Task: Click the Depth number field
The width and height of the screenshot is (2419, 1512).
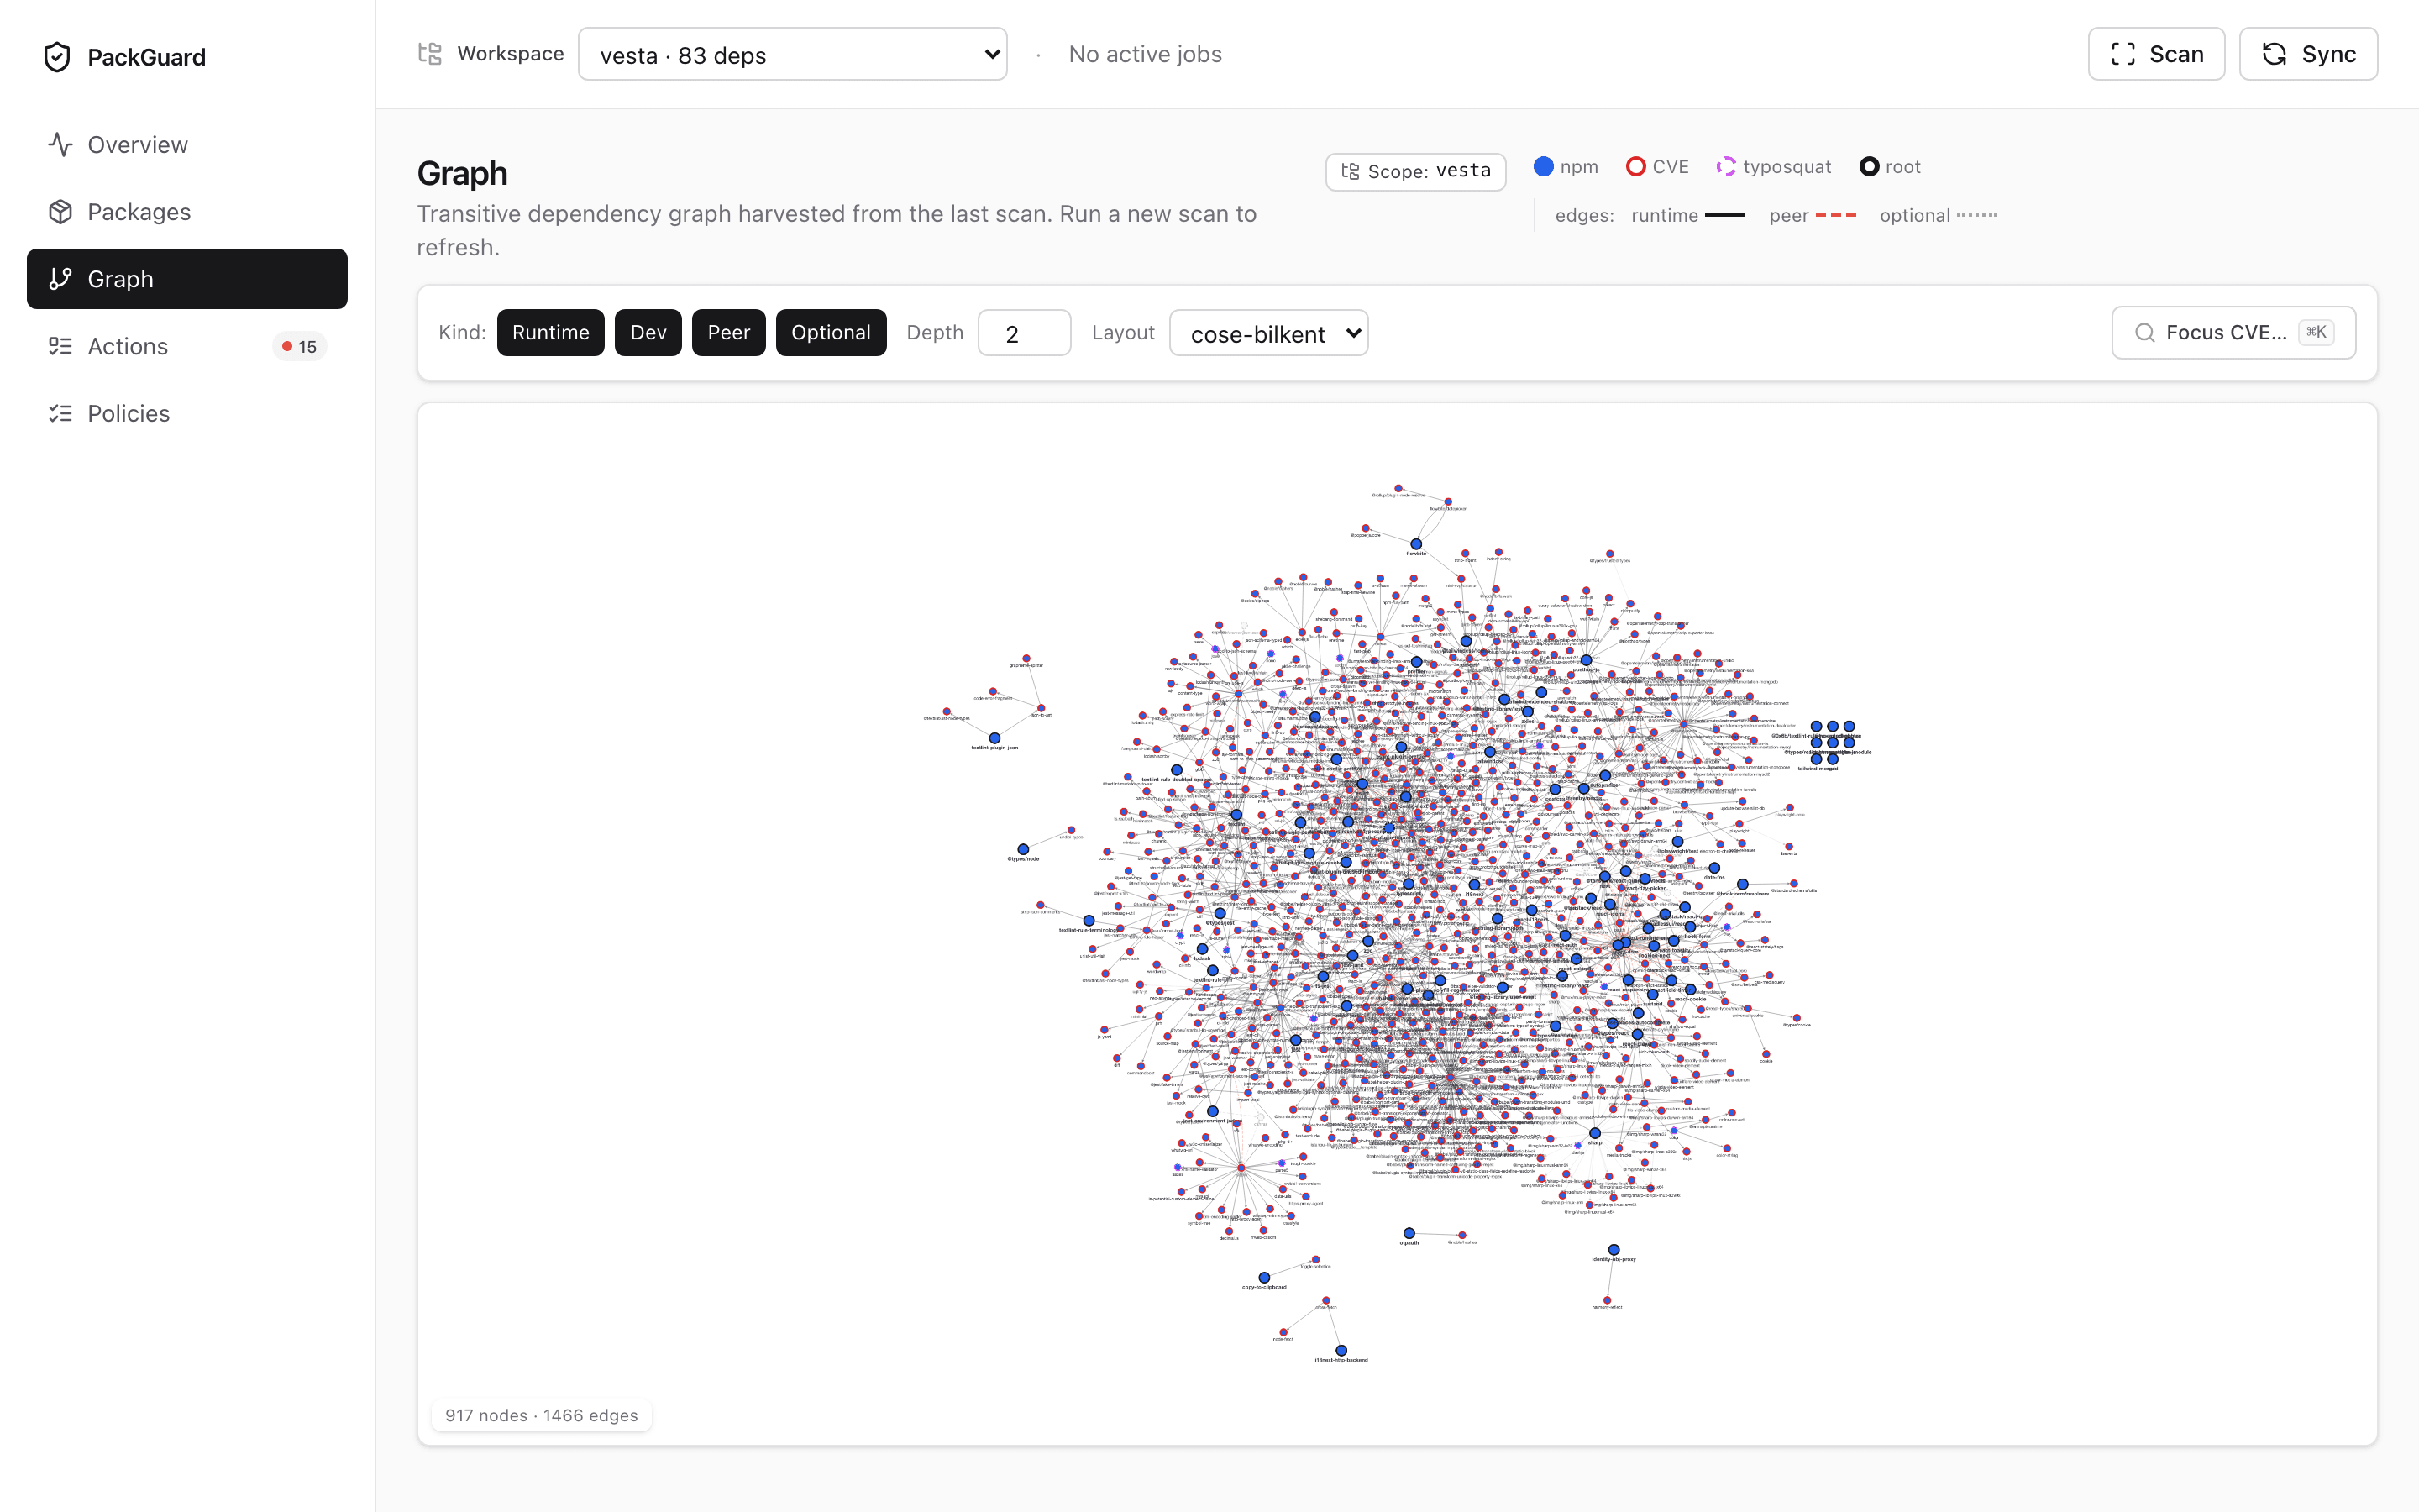Action: (x=1024, y=333)
